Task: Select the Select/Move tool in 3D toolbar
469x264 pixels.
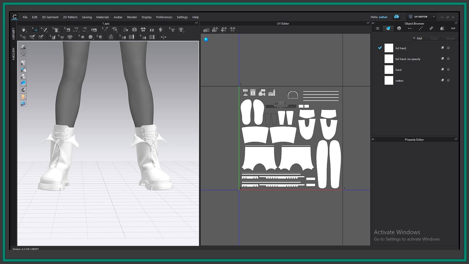Action: [35, 30]
